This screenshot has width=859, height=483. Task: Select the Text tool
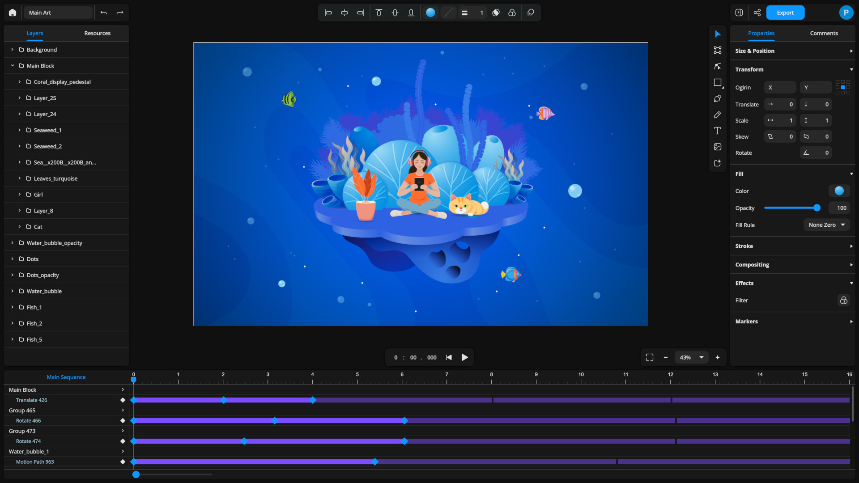(x=717, y=131)
